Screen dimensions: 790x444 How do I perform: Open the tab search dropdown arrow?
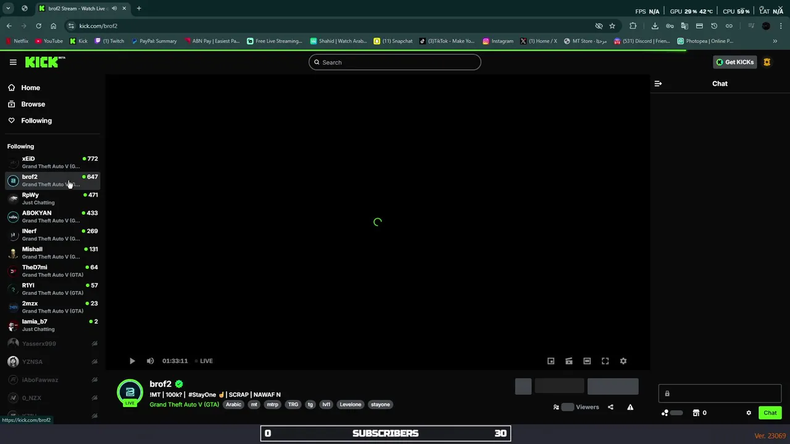(8, 9)
